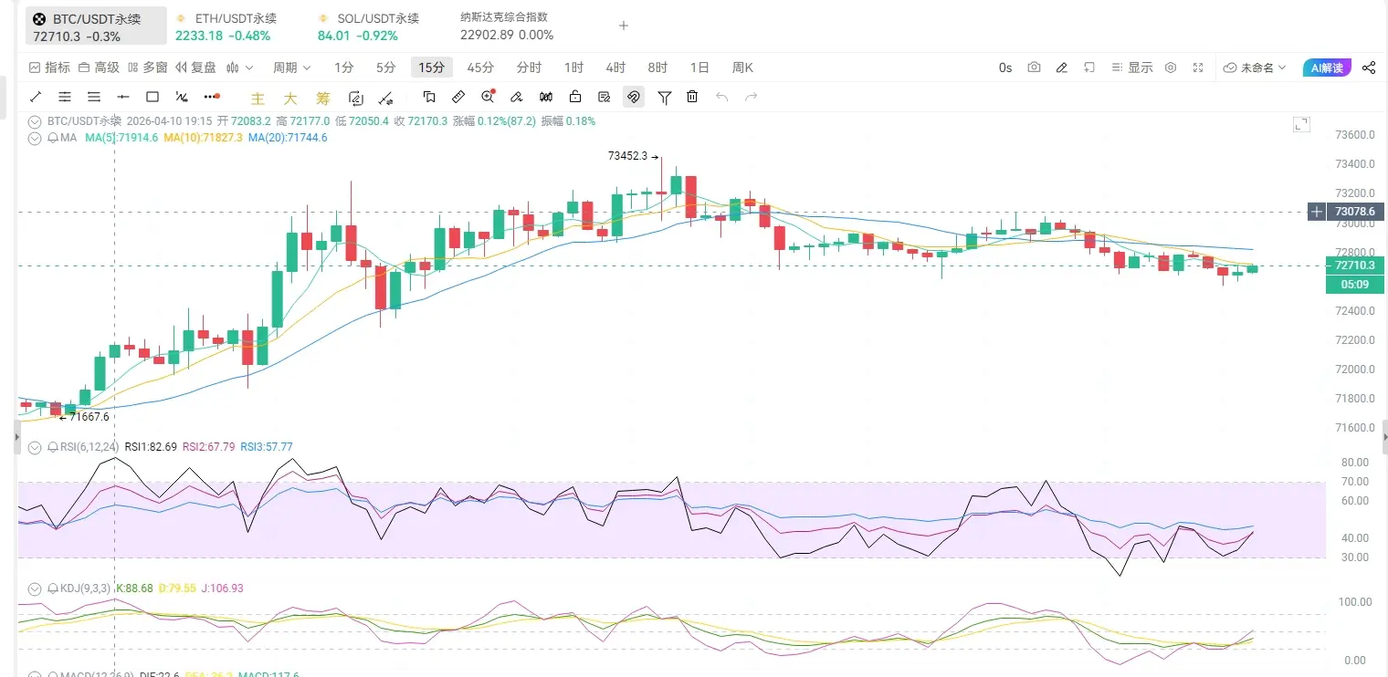Select the 1分 timeframe
The image size is (1388, 677).
(344, 68)
